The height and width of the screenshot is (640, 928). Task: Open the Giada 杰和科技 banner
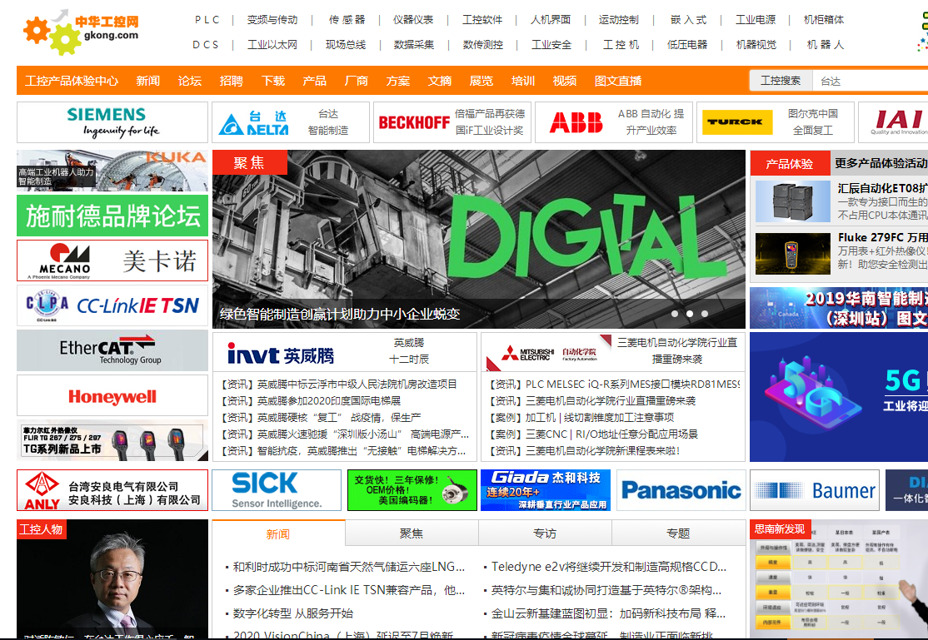point(545,490)
